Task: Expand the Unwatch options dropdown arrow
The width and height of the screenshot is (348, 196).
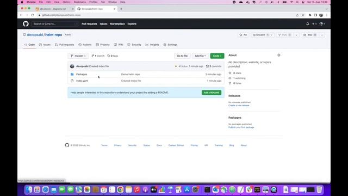Action: coord(272,35)
